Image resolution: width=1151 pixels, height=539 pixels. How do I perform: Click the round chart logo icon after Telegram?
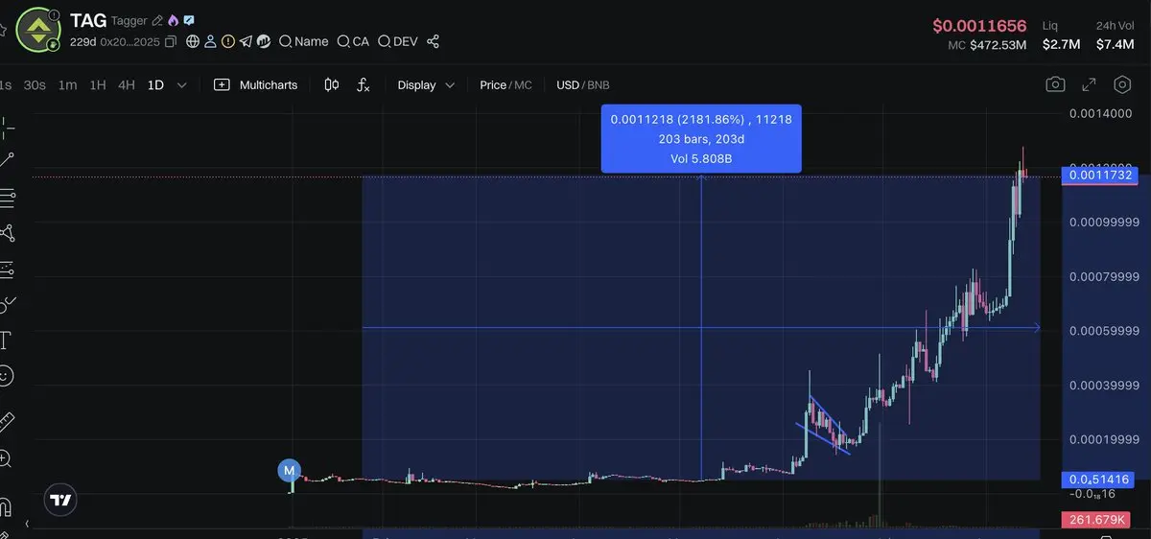click(x=263, y=42)
